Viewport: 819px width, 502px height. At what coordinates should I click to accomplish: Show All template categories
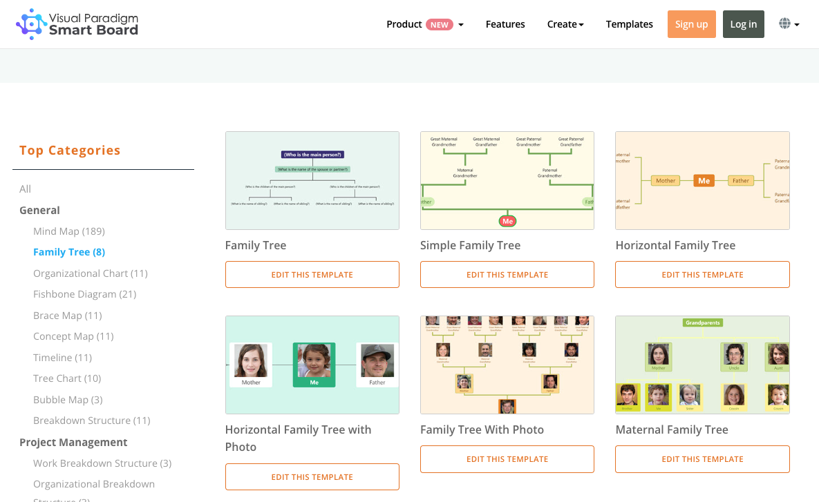point(26,189)
